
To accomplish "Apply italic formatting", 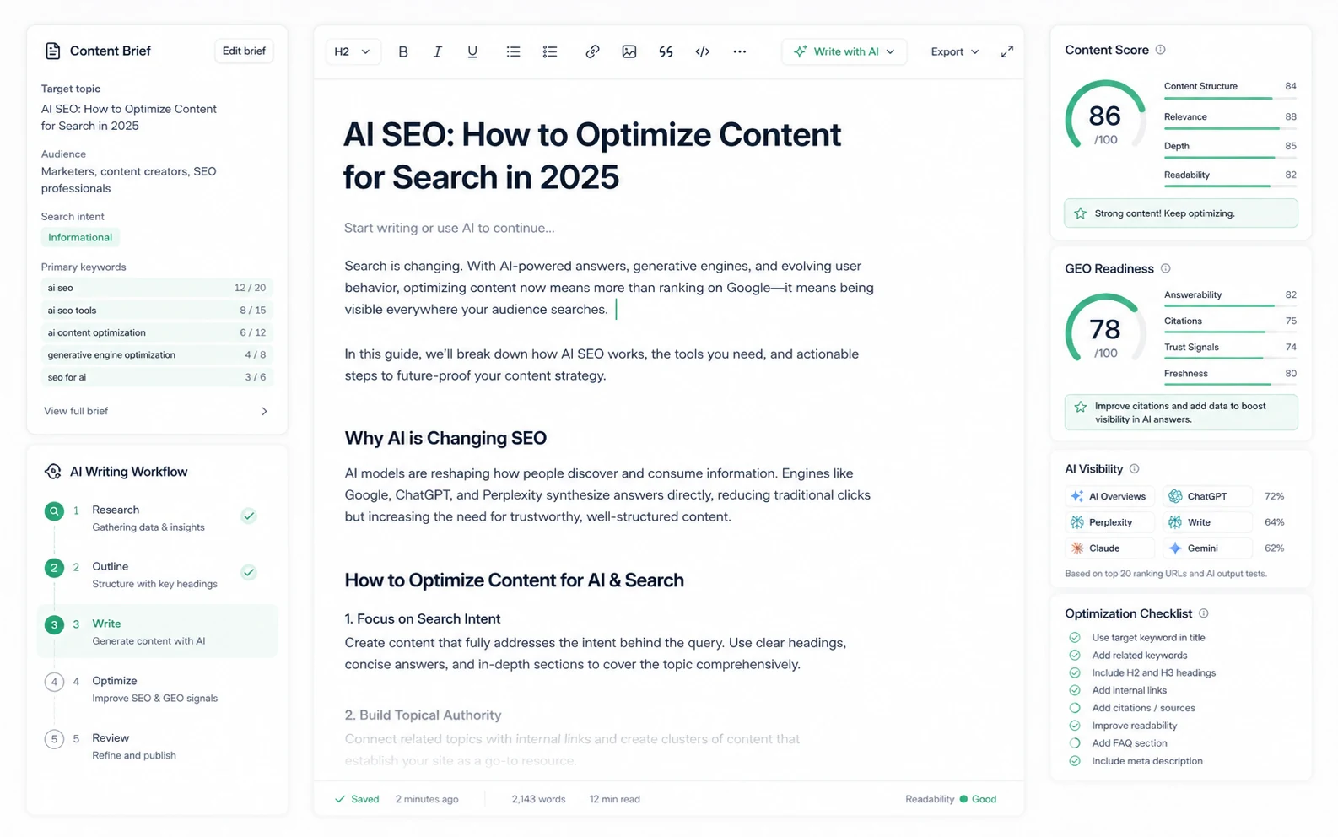I will (x=437, y=51).
